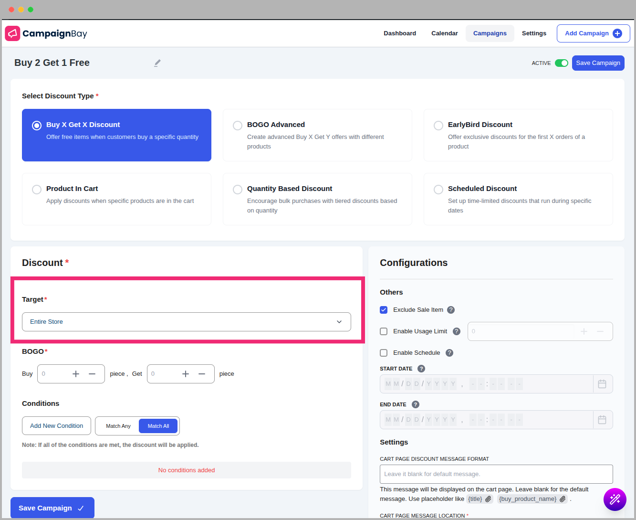Enable the Enable Schedule checkbox

click(x=384, y=353)
